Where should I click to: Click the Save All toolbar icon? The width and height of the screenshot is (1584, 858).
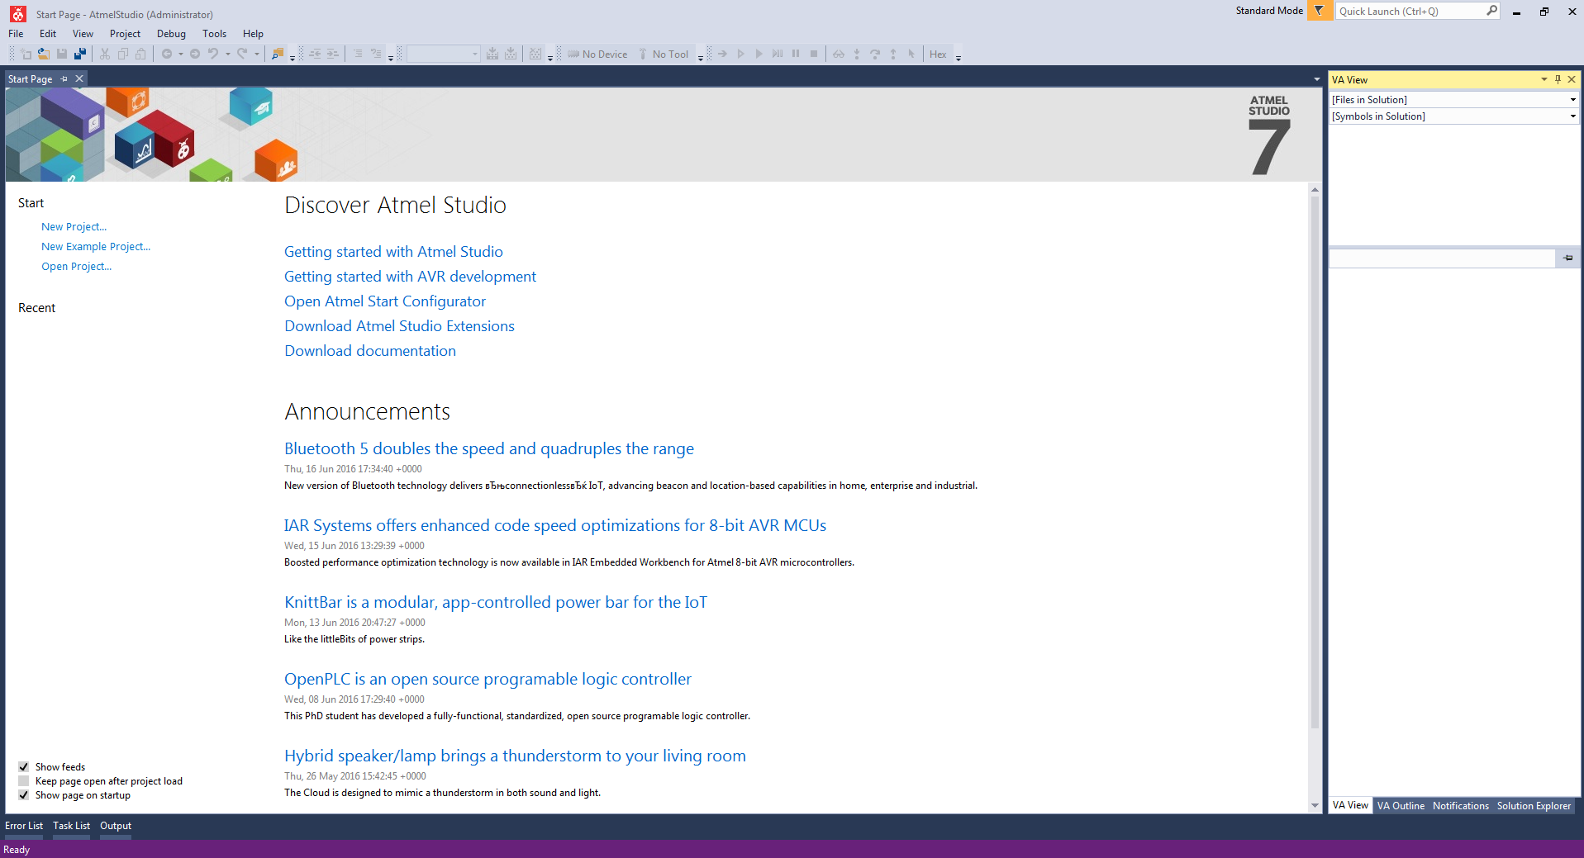(80, 54)
